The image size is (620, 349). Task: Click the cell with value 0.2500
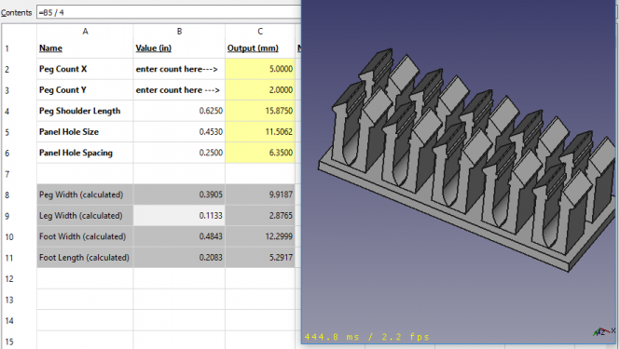pyautogui.click(x=179, y=153)
